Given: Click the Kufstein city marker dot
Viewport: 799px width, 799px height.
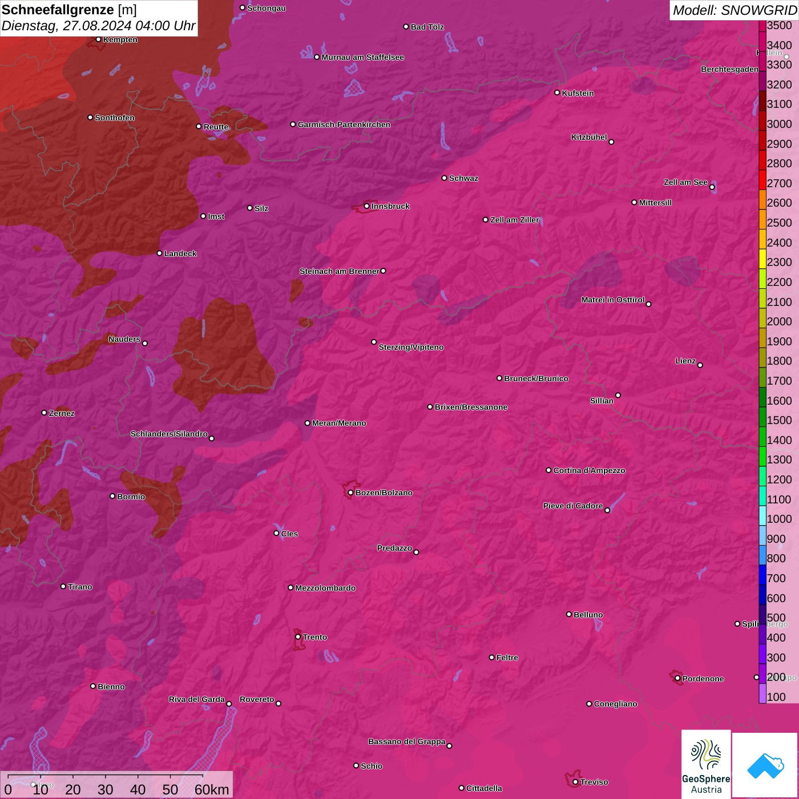Looking at the screenshot, I should point(557,92).
